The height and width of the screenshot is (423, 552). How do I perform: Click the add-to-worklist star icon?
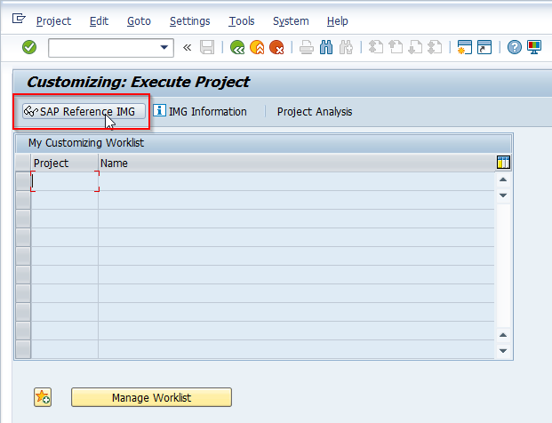click(x=43, y=397)
